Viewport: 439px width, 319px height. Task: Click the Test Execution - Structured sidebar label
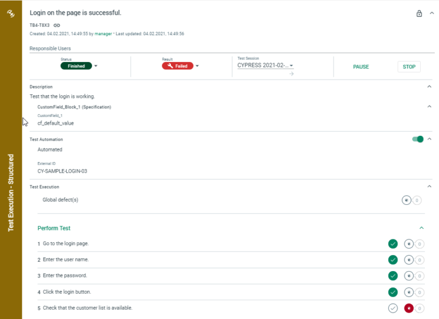[11, 193]
